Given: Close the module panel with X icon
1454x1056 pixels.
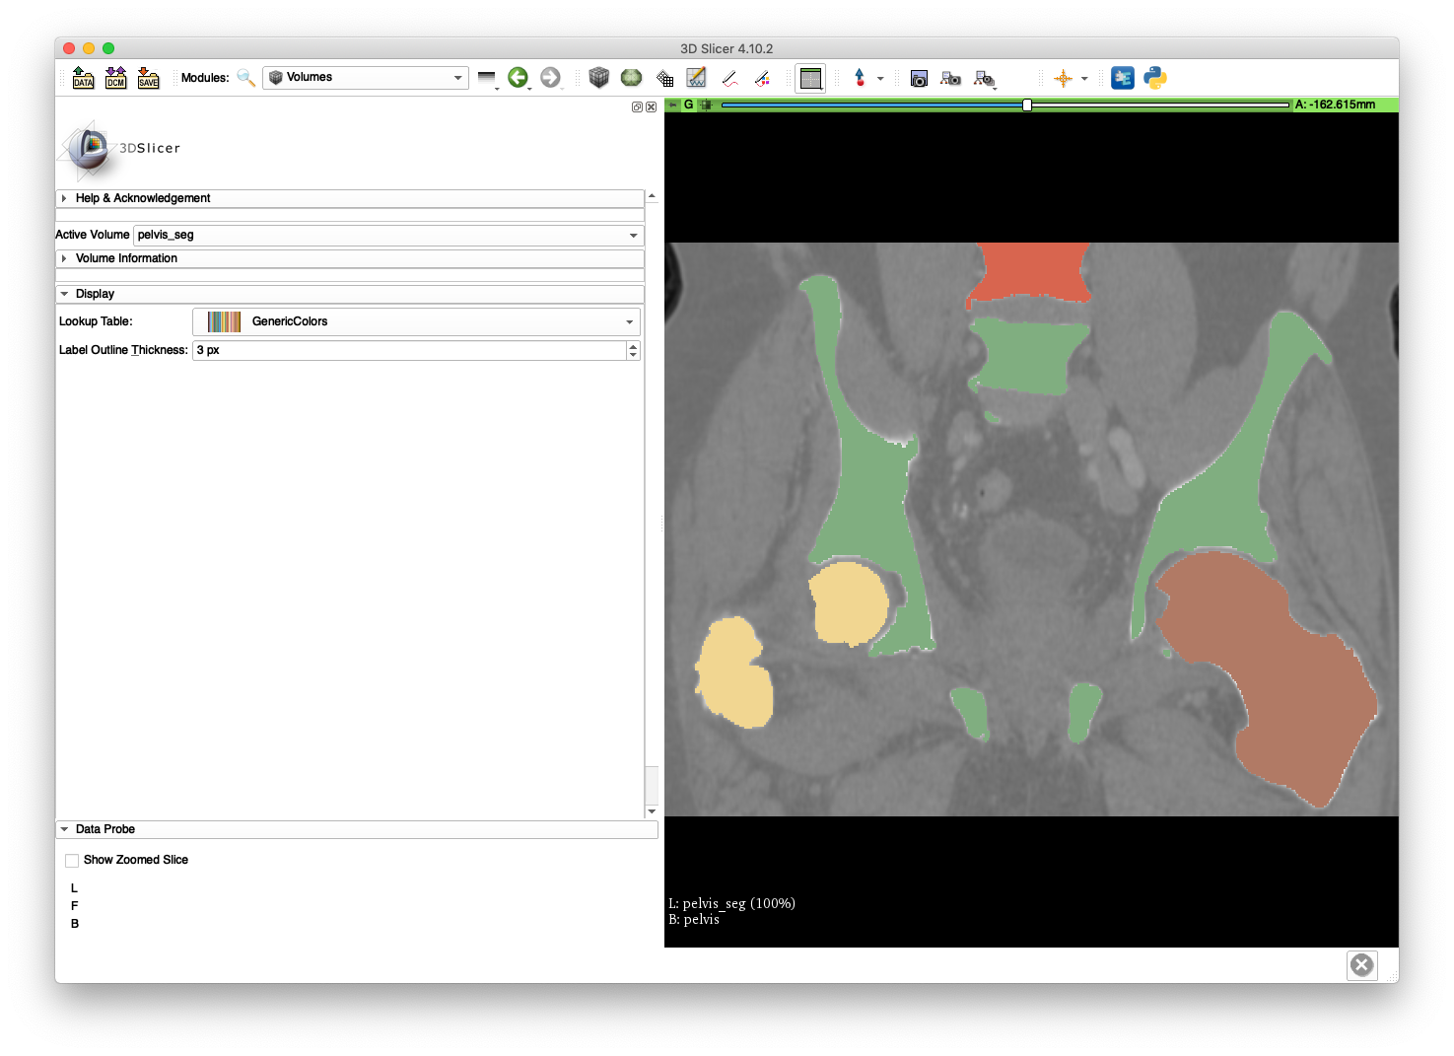Looking at the screenshot, I should point(651,106).
